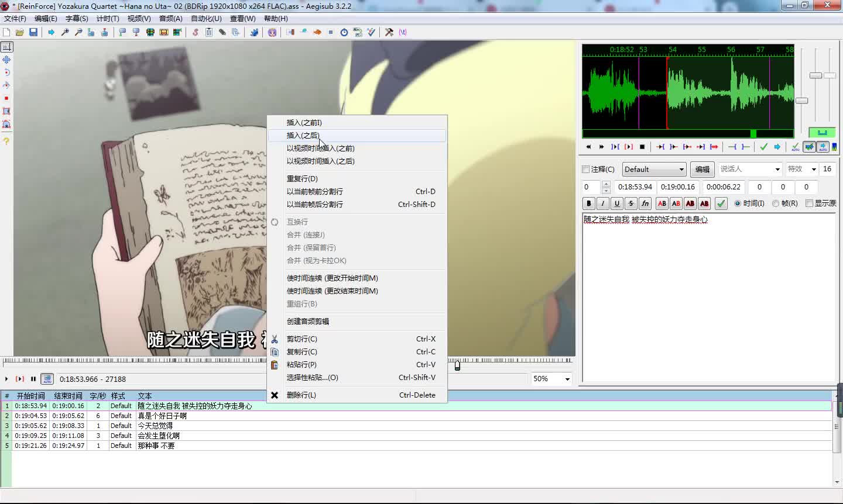Select subtitle row 真是个好日子啊
This screenshot has width=843, height=504.
tap(417, 416)
